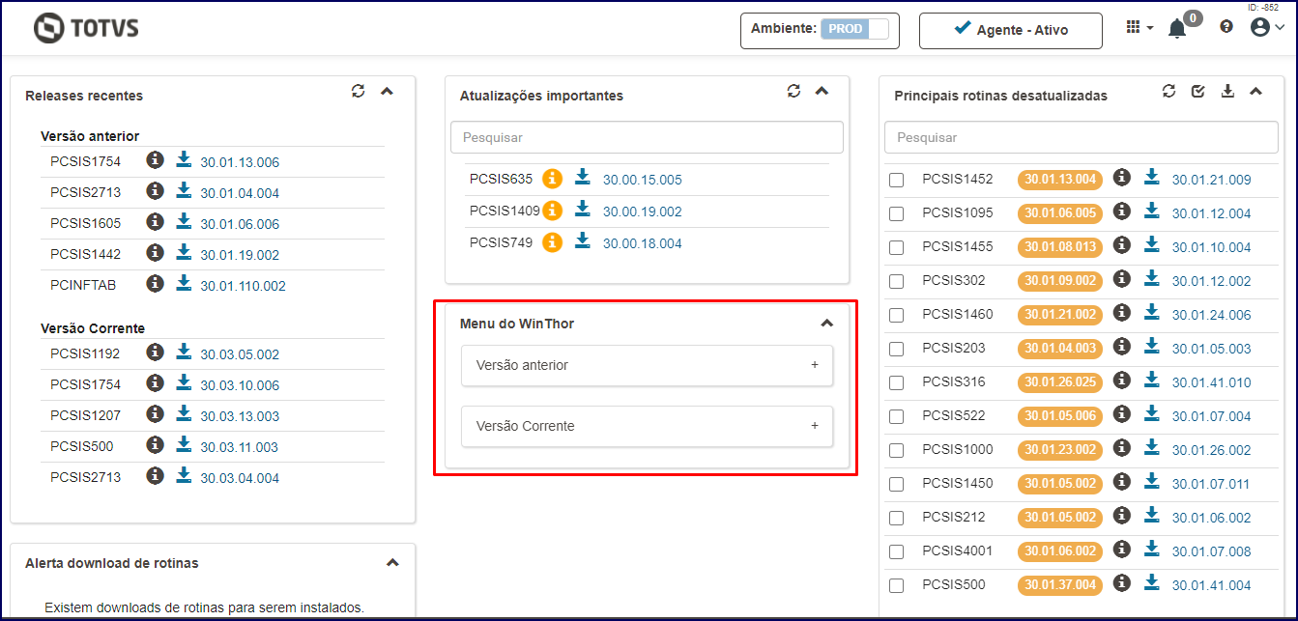This screenshot has height=621, width=1298.
Task: Open version link 30.01.110.002
Action: (x=244, y=286)
